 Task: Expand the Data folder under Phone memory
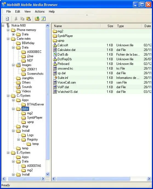coord(13,34)
